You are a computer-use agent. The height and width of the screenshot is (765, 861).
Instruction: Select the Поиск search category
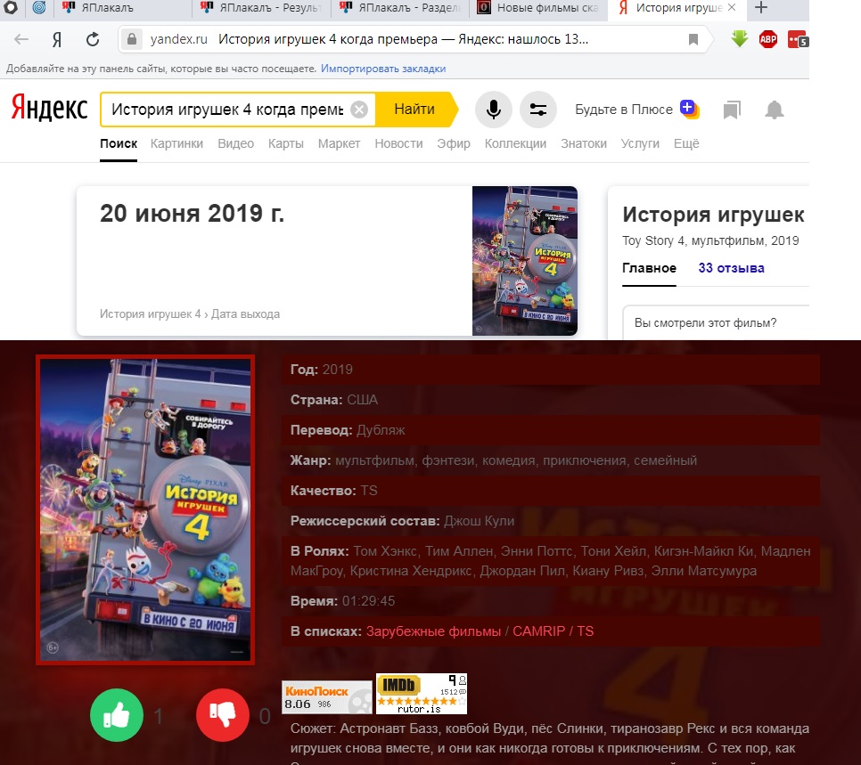119,143
